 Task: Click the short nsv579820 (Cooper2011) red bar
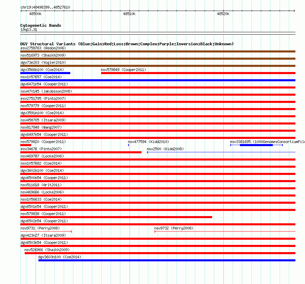[26, 145]
